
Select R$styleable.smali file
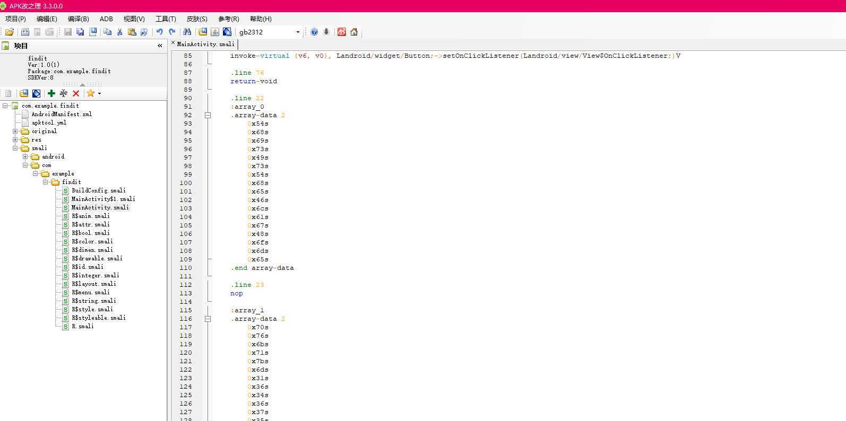pyautogui.click(x=99, y=318)
